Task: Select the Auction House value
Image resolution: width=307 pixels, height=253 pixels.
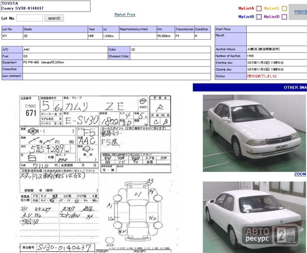Action: (x=263, y=49)
